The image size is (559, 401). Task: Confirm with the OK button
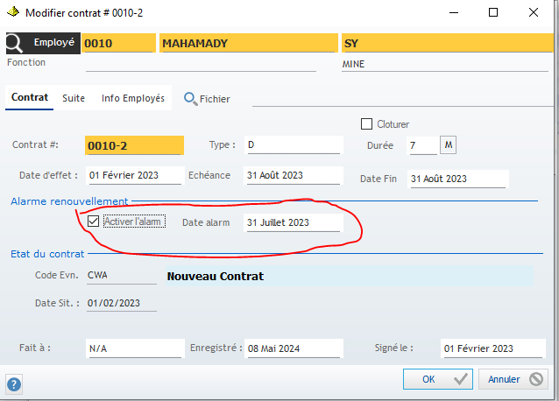pos(437,379)
